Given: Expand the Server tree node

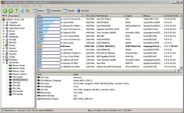Looking at the screenshot, I should 4,31.
